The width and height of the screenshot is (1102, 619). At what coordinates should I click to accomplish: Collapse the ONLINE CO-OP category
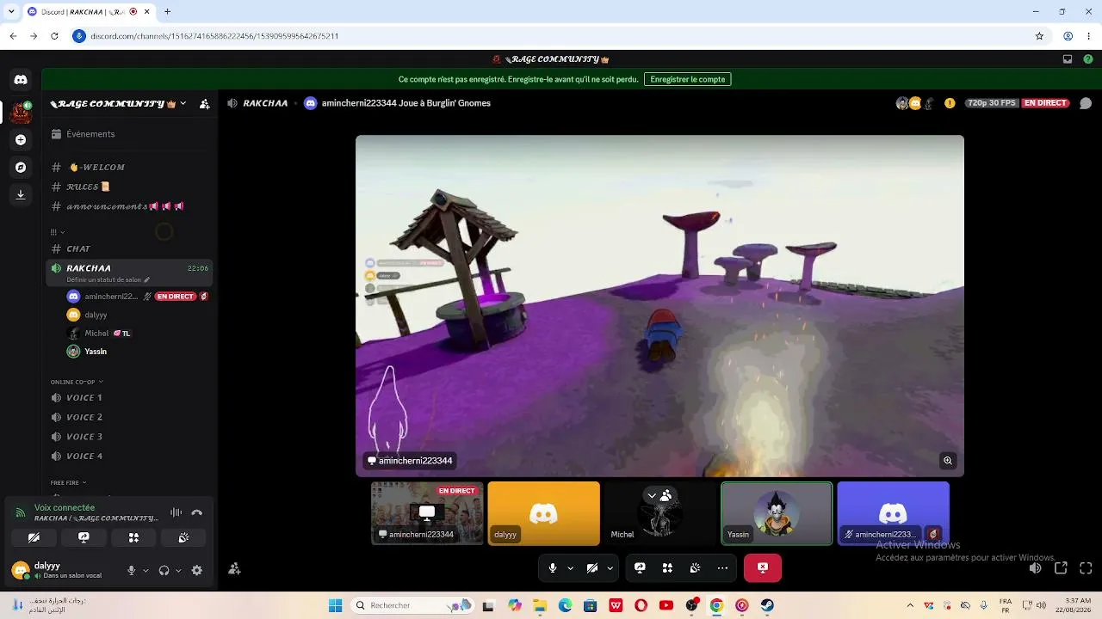(77, 382)
